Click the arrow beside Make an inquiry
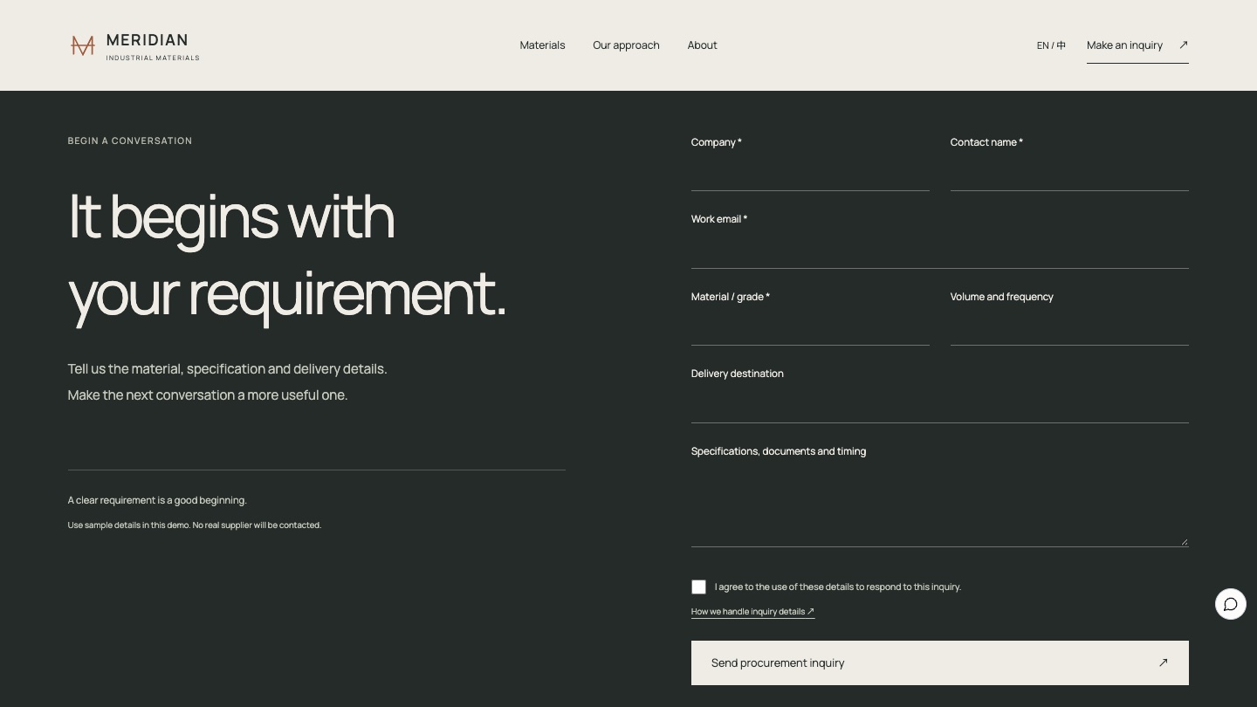Screen dimensions: 1257x707 (x=1184, y=45)
